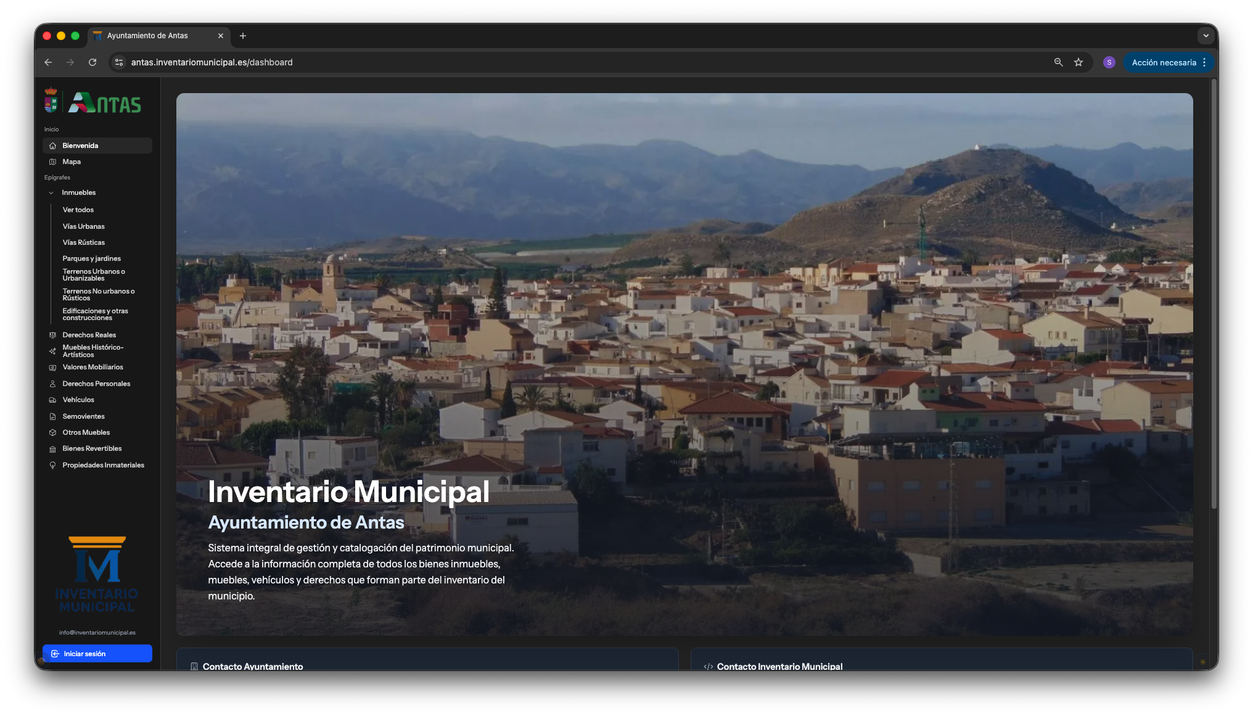Image resolution: width=1253 pixels, height=716 pixels.
Task: Click the Bienes Revertibles building icon
Action: [54, 448]
